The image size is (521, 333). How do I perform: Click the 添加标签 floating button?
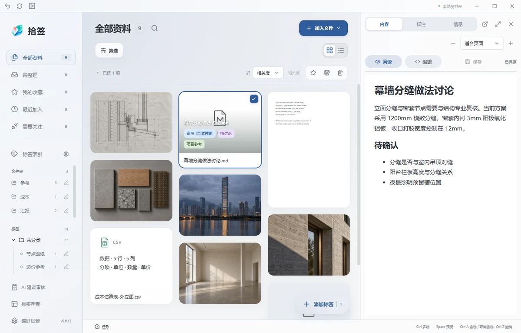323,304
